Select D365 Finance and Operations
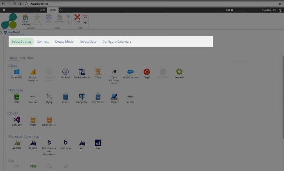 pyautogui.click(x=49, y=147)
